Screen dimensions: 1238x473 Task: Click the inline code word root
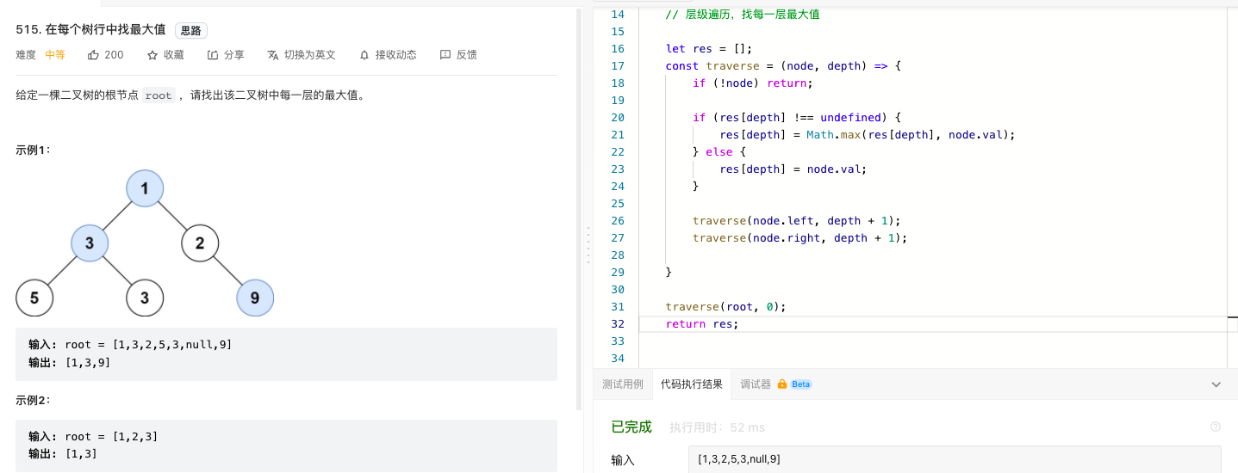[x=159, y=95]
